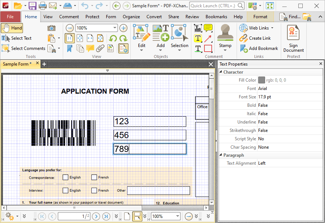Viewport: 325px width, 223px height.
Task: Select the Actual Size 1:1 view icon
Action: [69, 38]
